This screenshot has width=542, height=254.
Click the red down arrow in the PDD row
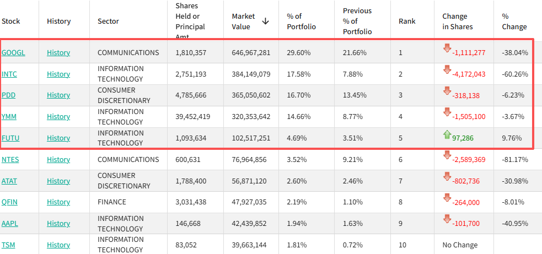pos(447,91)
